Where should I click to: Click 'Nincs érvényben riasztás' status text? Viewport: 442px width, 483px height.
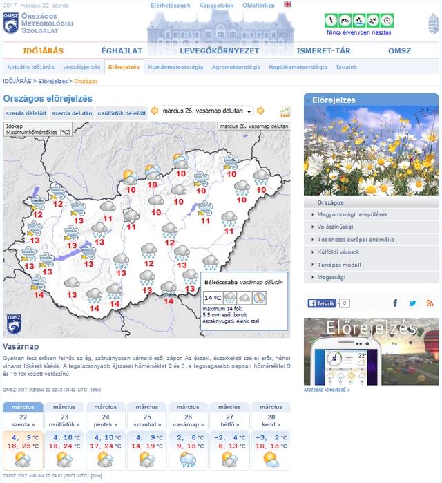pyautogui.click(x=359, y=32)
